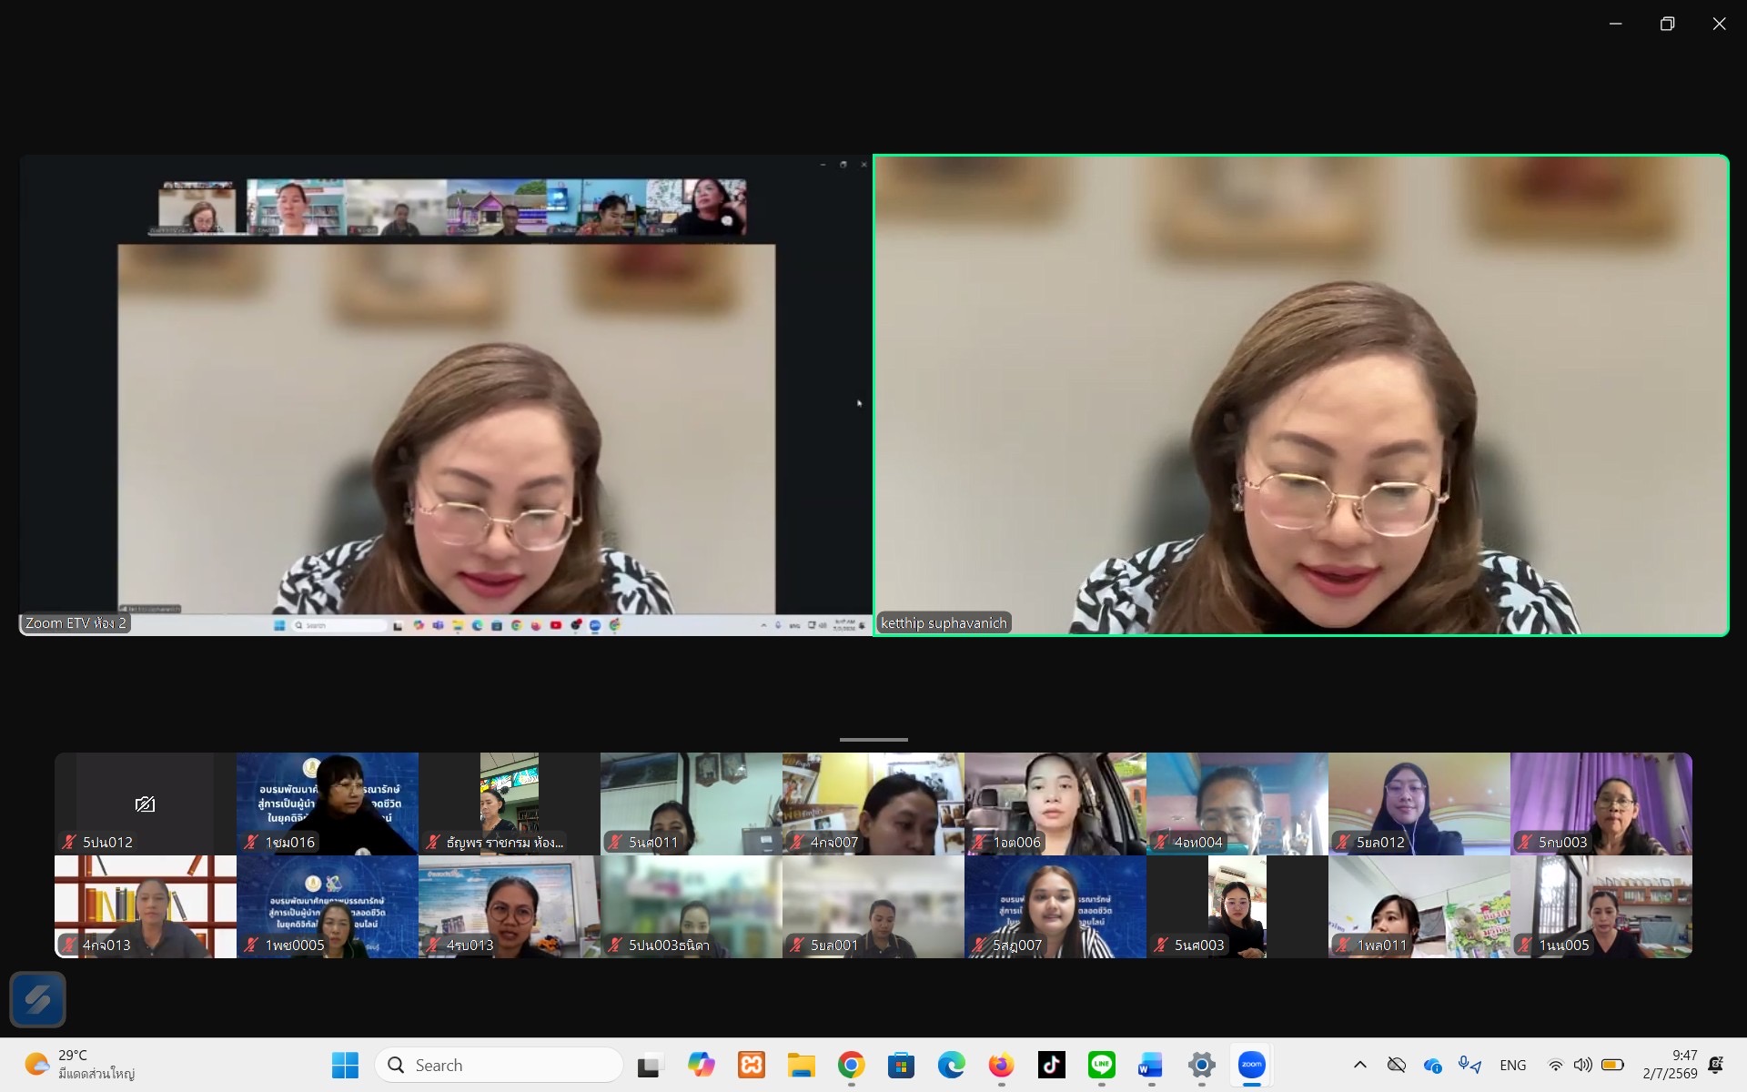This screenshot has height=1092, width=1747.
Task: Toggle the Wi-Fi network status icon
Action: tap(1556, 1065)
